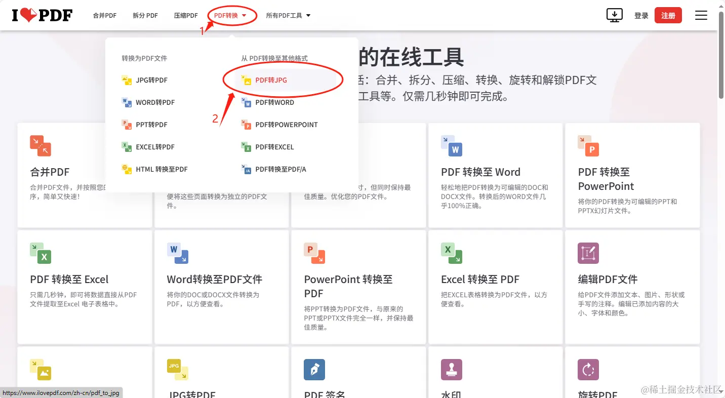Screen dimensions: 725x398
Task: Click the 从 PDF转换至其他格式 column heading
Action: pyautogui.click(x=274, y=59)
